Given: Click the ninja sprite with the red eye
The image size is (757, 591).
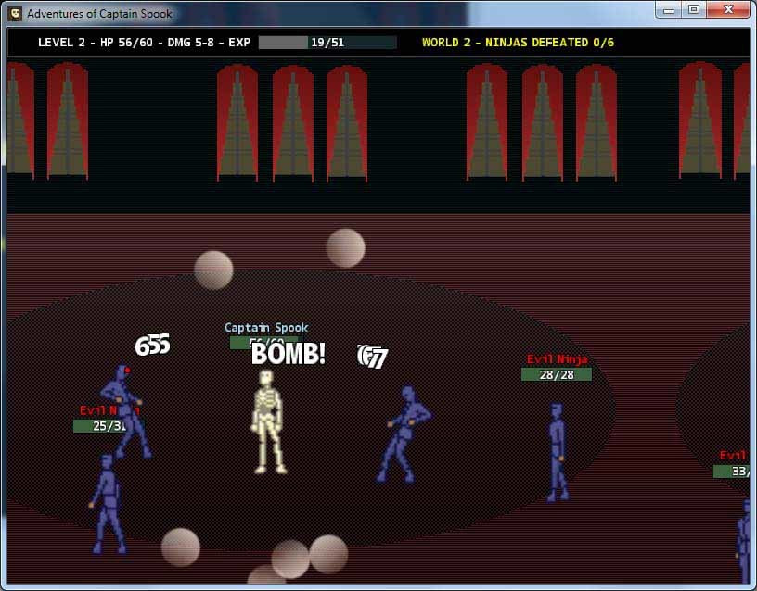Looking at the screenshot, I should (125, 410).
